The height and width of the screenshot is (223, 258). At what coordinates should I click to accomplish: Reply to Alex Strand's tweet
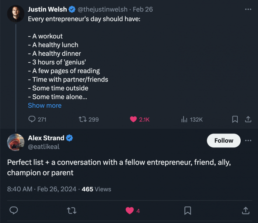[x=14, y=210]
